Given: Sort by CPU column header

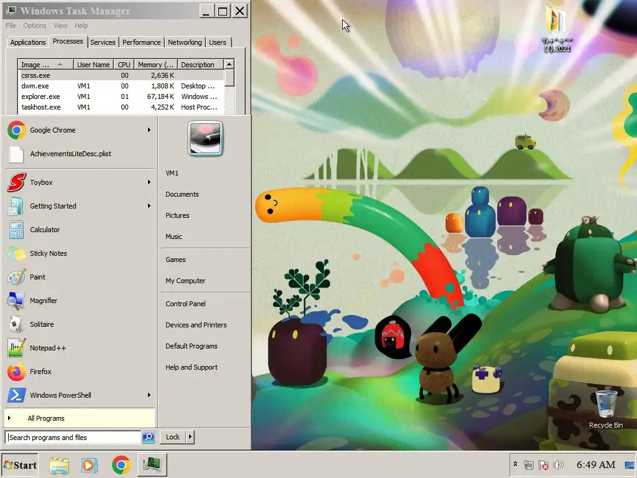Looking at the screenshot, I should point(124,65).
